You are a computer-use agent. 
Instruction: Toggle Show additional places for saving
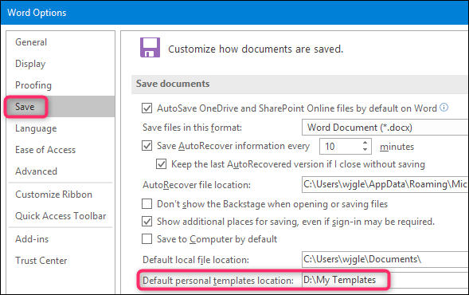coord(147,222)
